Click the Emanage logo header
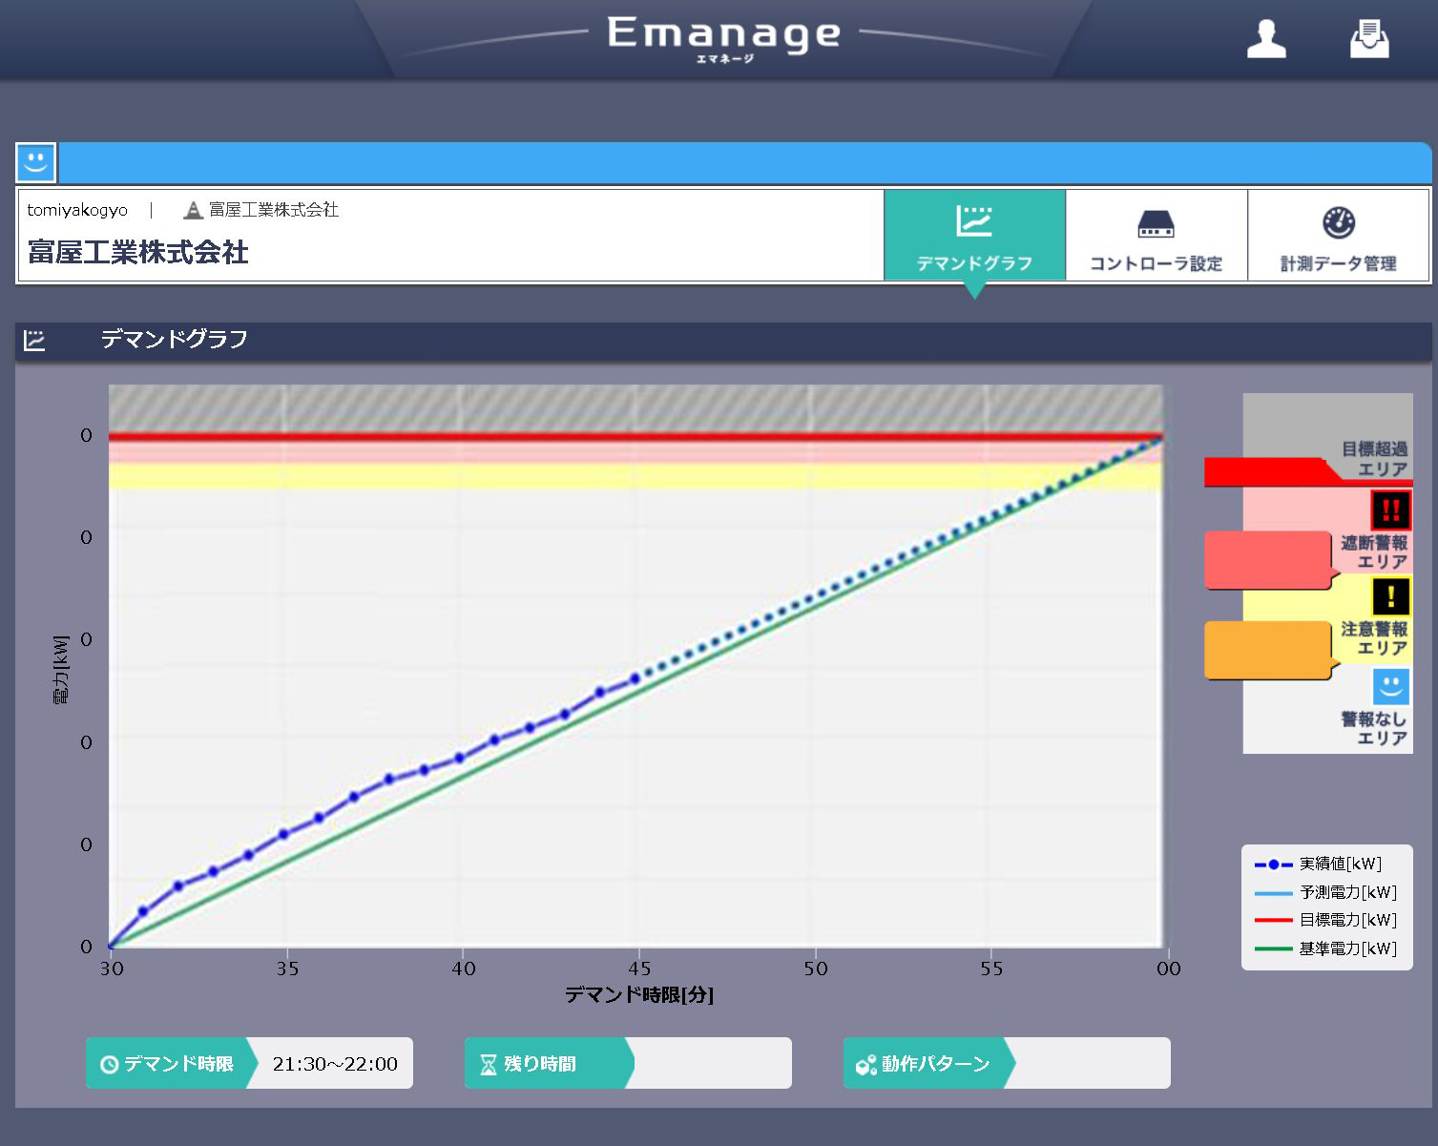Image resolution: width=1438 pixels, height=1146 pixels. pos(724,36)
